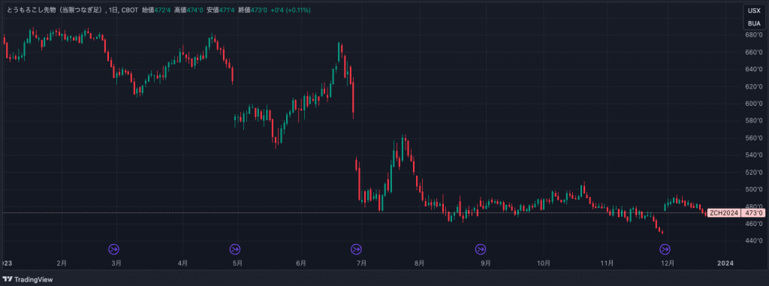Image resolution: width=769 pixels, height=286 pixels.
Task: Click the 10月 time axis label
Action: pyautogui.click(x=544, y=263)
